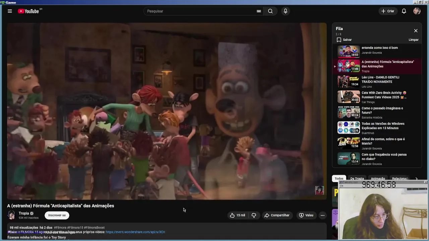The image size is (429, 241).
Task: Open the Cat Things channel name
Action: [368, 102]
